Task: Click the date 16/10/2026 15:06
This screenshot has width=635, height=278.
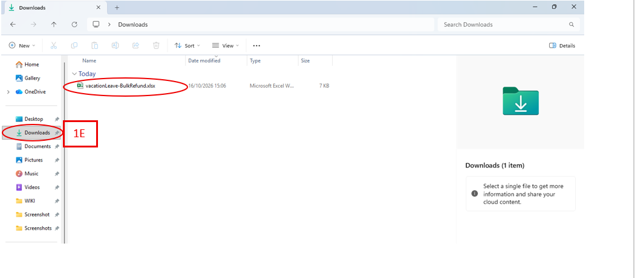Action: pyautogui.click(x=207, y=86)
